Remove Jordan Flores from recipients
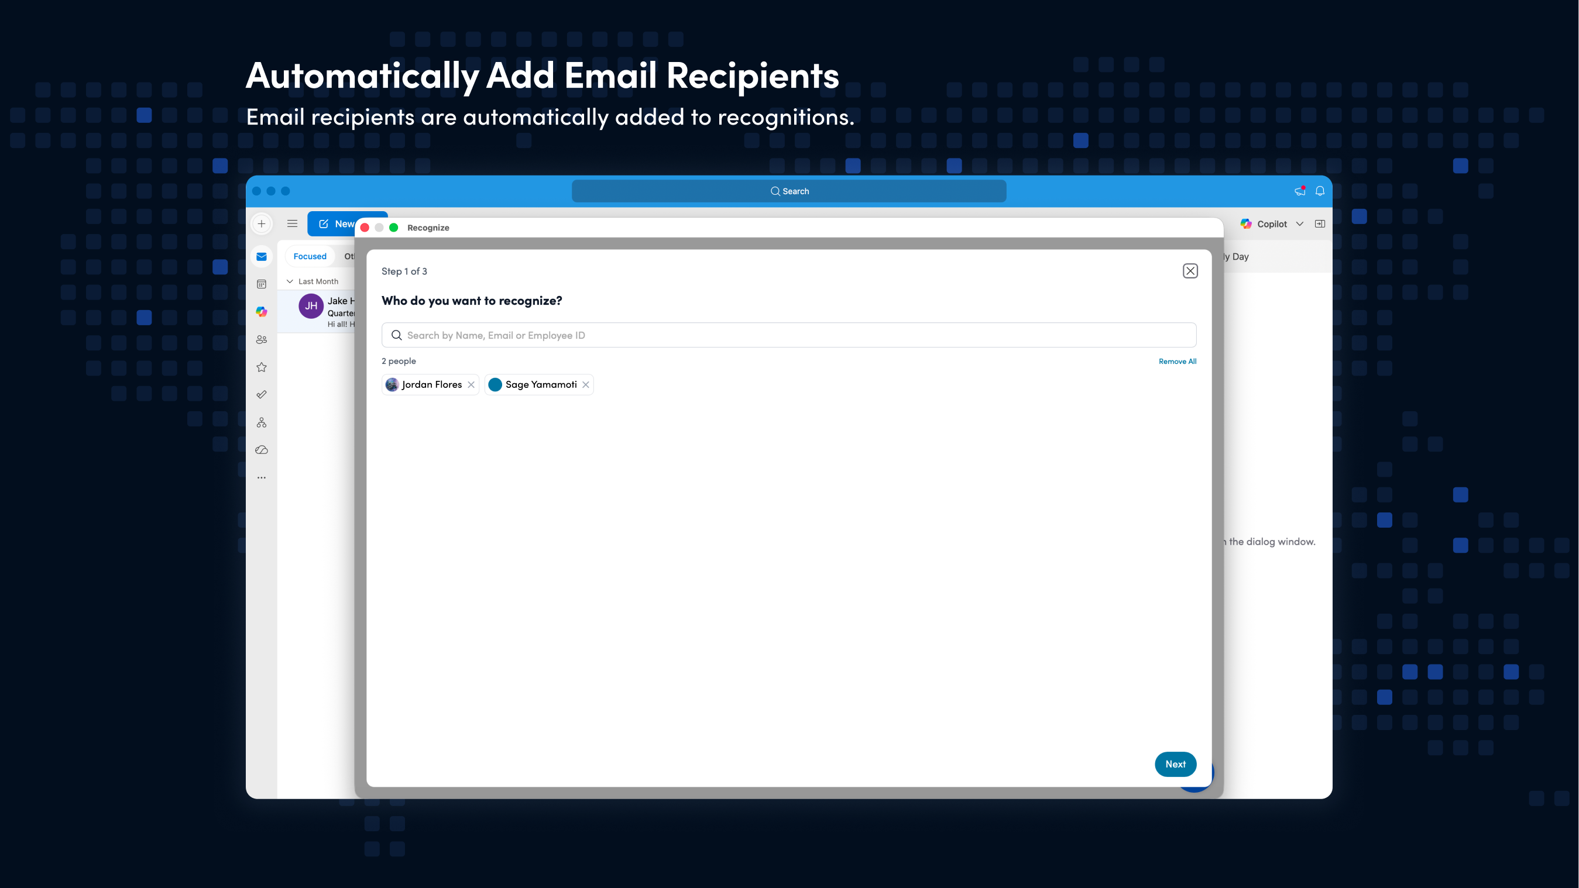The width and height of the screenshot is (1579, 888). 471,385
